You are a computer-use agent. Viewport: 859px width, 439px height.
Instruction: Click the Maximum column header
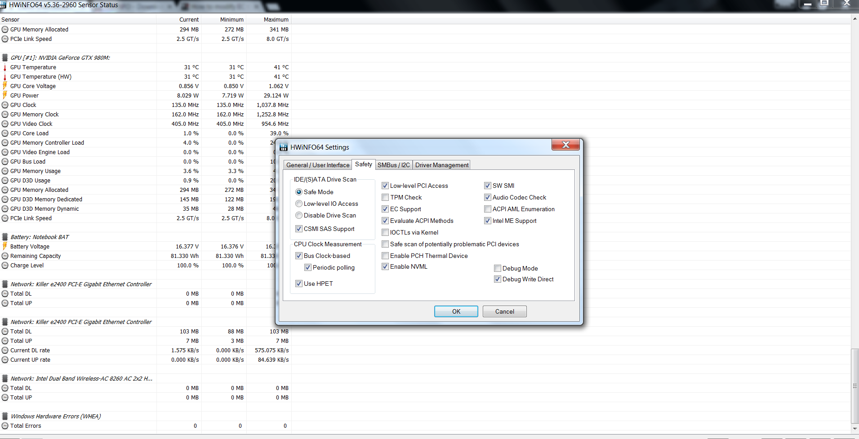pyautogui.click(x=269, y=19)
